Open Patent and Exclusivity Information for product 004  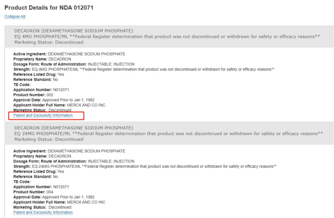pyautogui.click(x=43, y=212)
